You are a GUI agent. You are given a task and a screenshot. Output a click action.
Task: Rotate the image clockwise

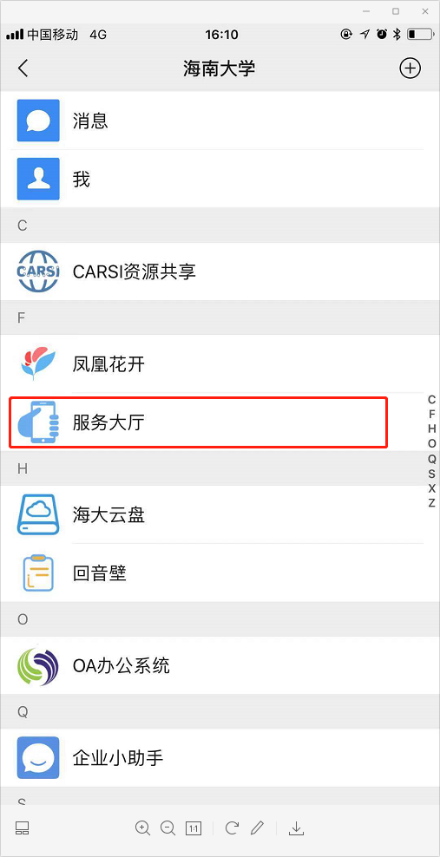pos(232,828)
